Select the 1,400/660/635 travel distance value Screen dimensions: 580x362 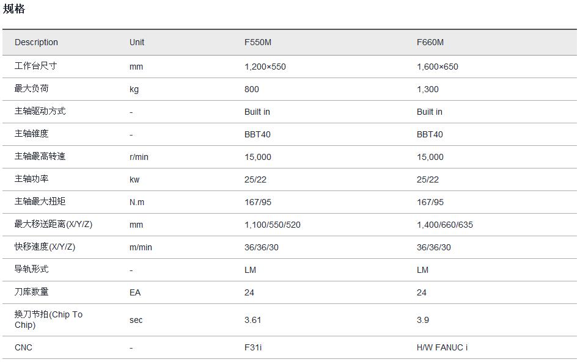445,225
